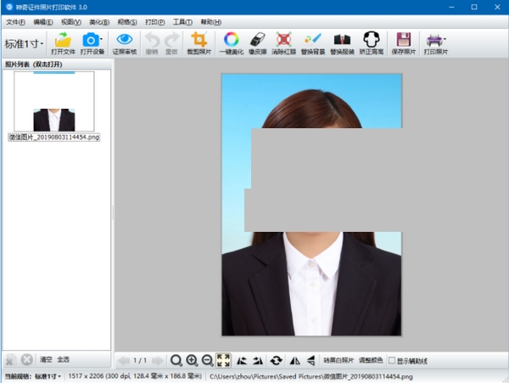Image resolution: width=509 pixels, height=383 pixels.
Task: Open the 打印照片 dropdown arrow
Action: pos(445,40)
